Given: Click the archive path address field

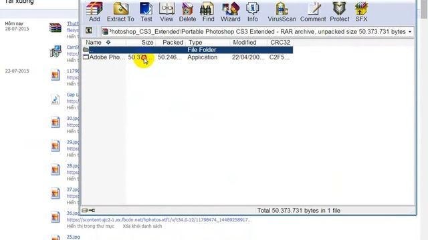Looking at the screenshot, I should [x=257, y=32].
